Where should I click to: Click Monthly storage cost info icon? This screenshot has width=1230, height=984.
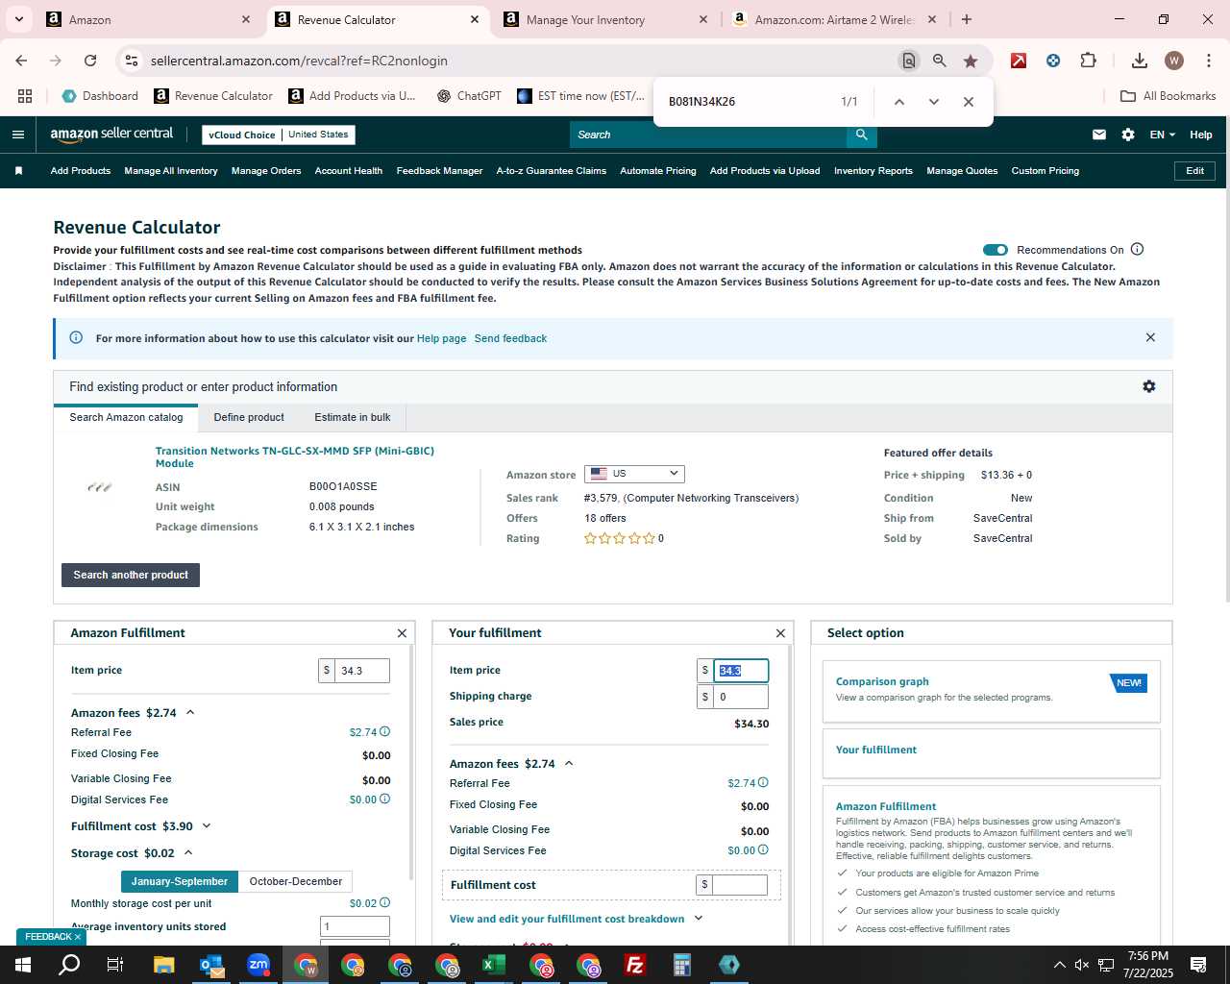pos(385,902)
